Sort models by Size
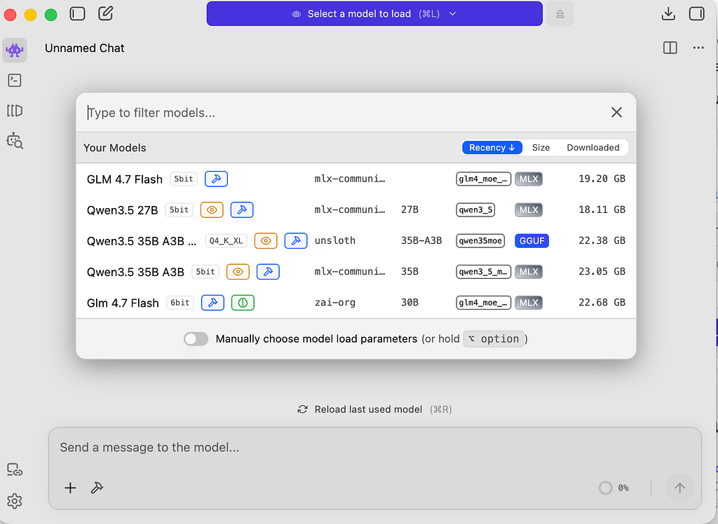This screenshot has height=524, width=718. click(x=541, y=147)
